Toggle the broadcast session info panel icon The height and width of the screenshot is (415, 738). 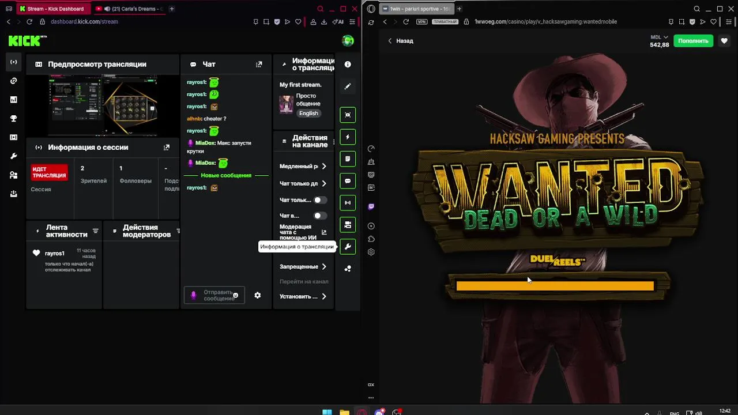348,202
